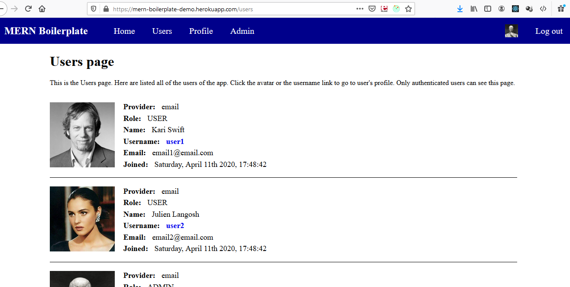Log out of the app
This screenshot has height=287, width=570.
549,31
